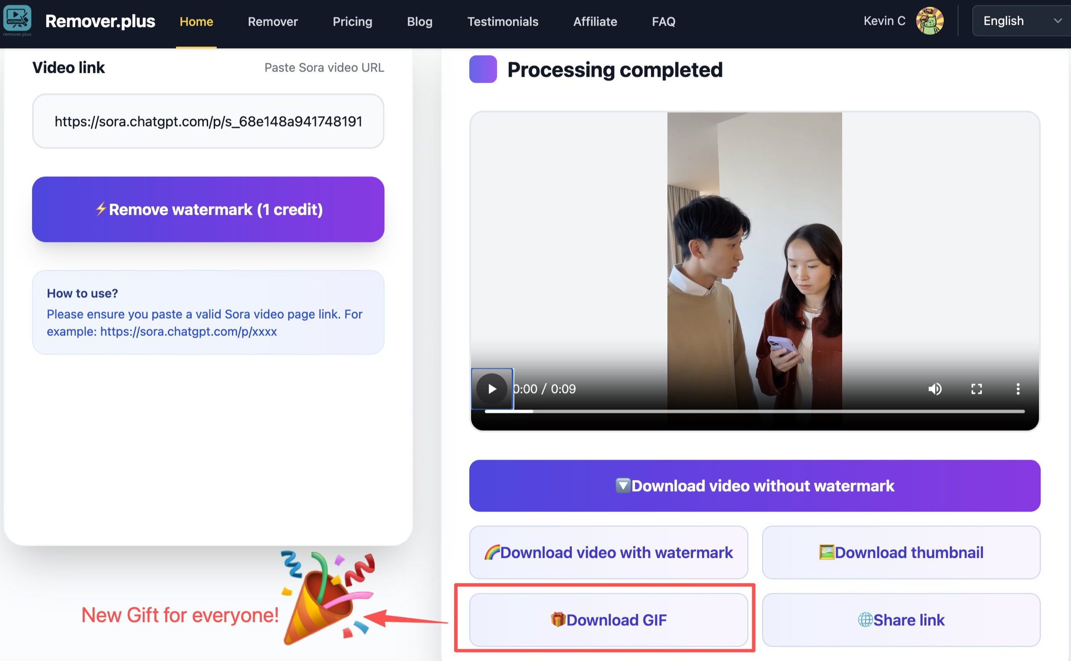The width and height of the screenshot is (1071, 661).
Task: Open the Remover menu item
Action: tap(272, 22)
